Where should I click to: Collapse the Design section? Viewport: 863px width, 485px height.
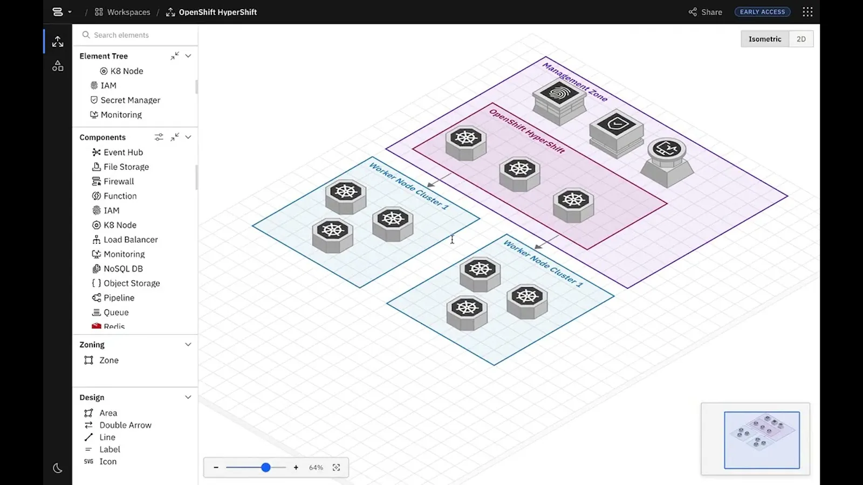188,397
